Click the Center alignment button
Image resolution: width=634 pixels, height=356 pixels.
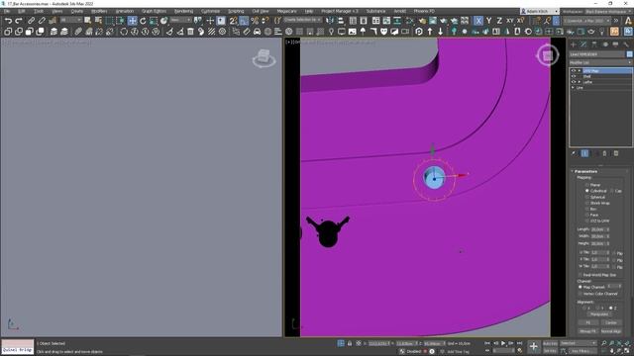(x=611, y=322)
